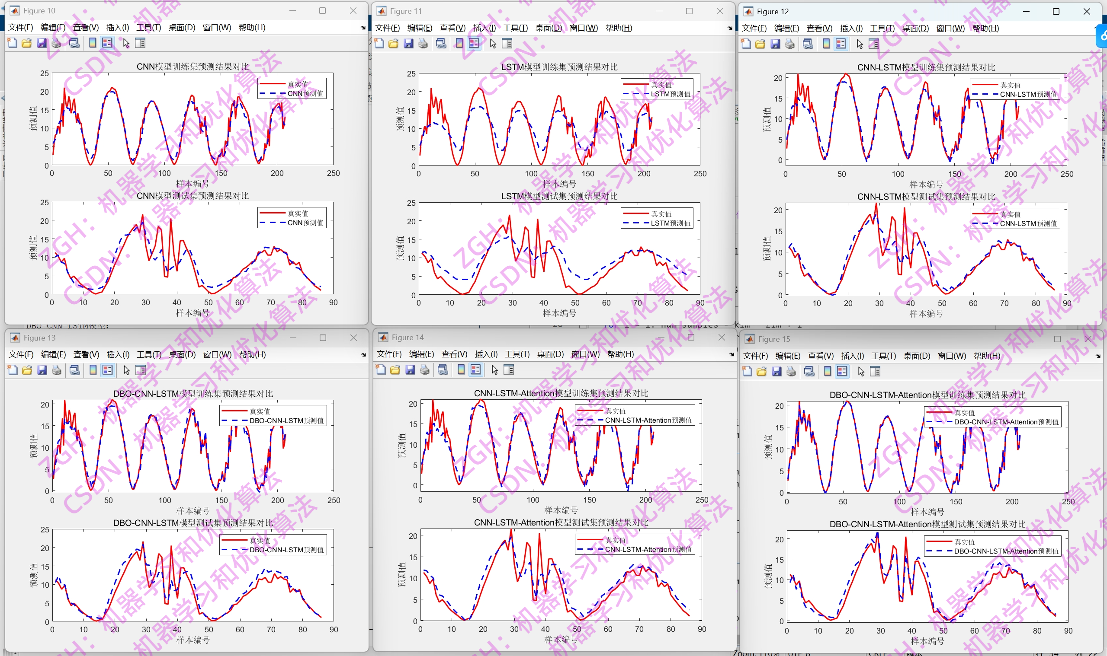Expand the 工具(T) menu in Figure 14
The image size is (1107, 656).
click(x=517, y=354)
